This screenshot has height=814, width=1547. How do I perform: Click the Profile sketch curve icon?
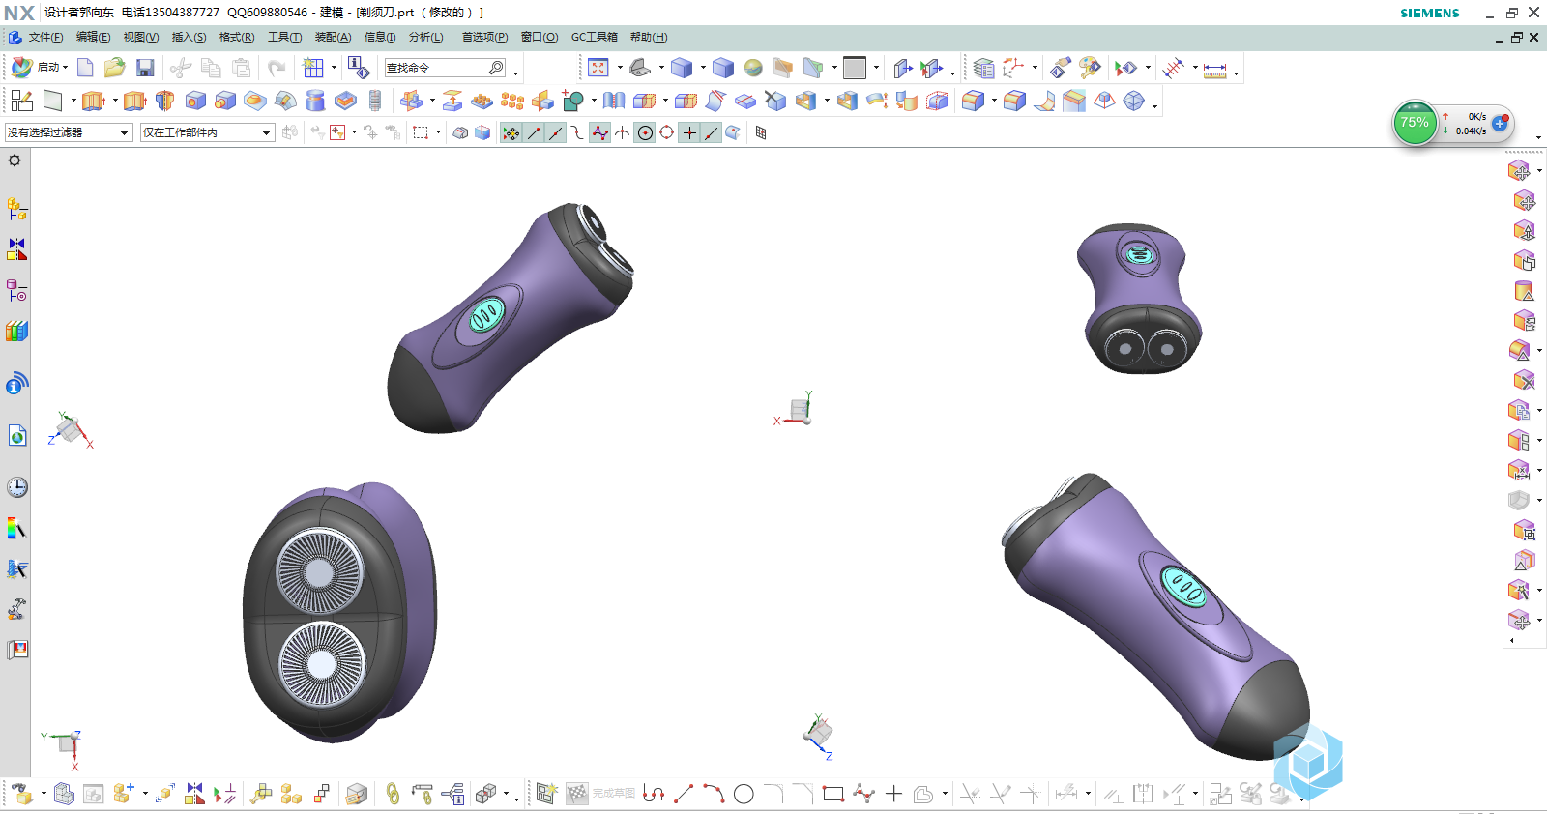[654, 794]
